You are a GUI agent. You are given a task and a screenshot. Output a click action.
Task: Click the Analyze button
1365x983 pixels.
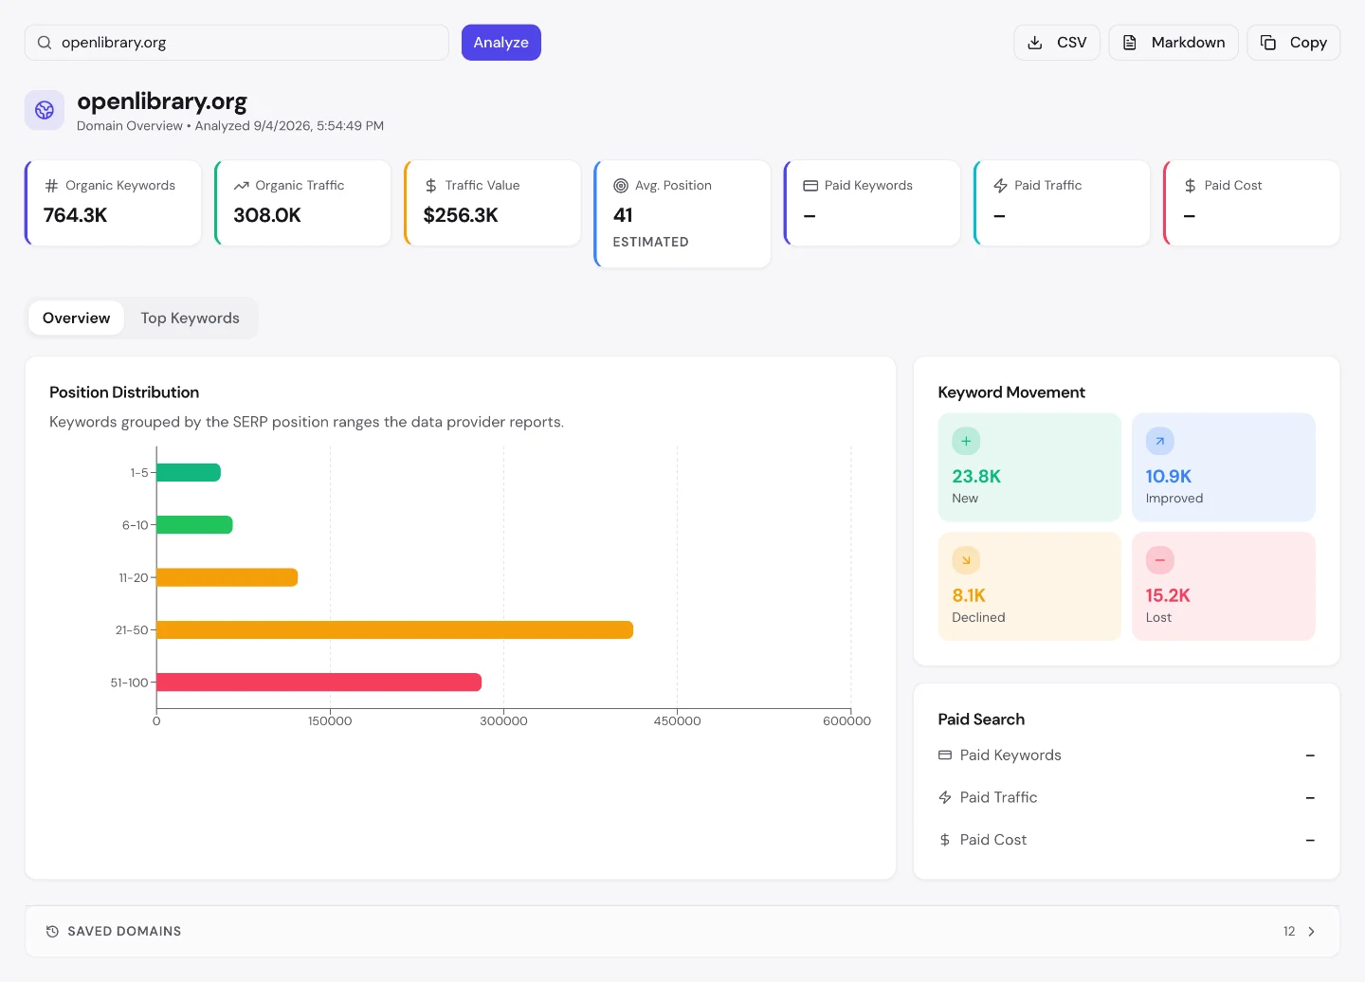click(x=501, y=43)
